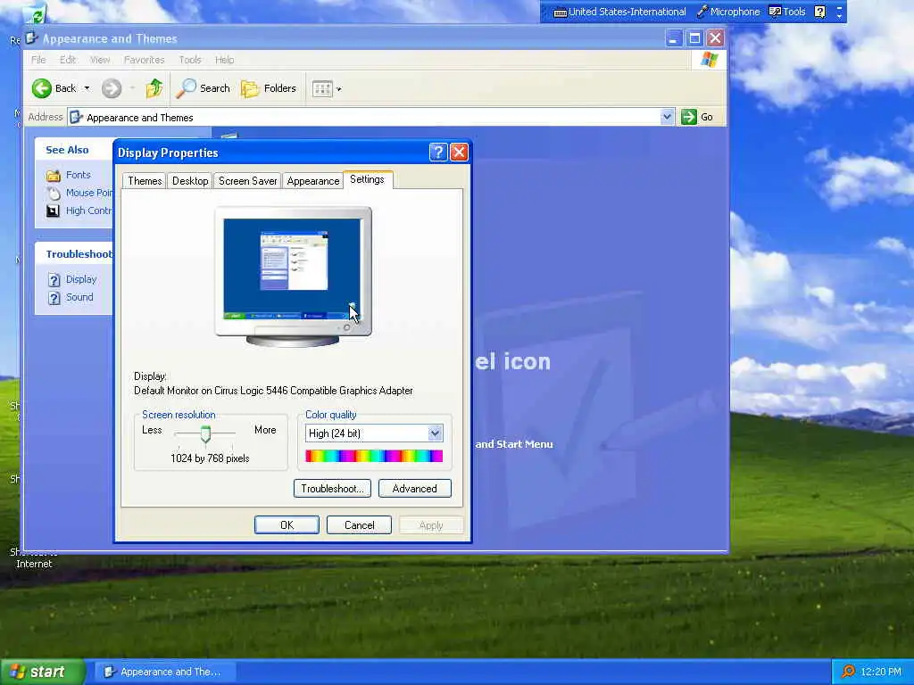Open the Favorites menu
The image size is (914, 685).
(x=144, y=60)
